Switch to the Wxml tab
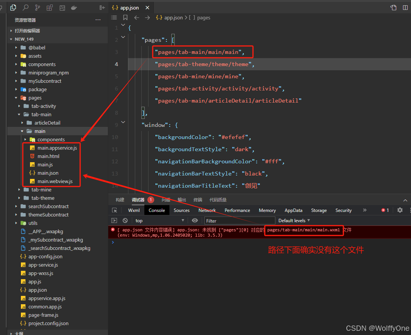This screenshot has height=335, width=411. point(134,210)
